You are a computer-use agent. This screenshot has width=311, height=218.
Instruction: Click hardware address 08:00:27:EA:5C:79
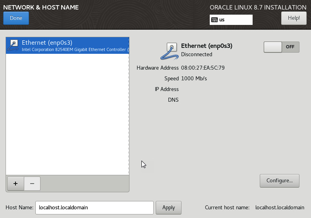[x=203, y=68]
